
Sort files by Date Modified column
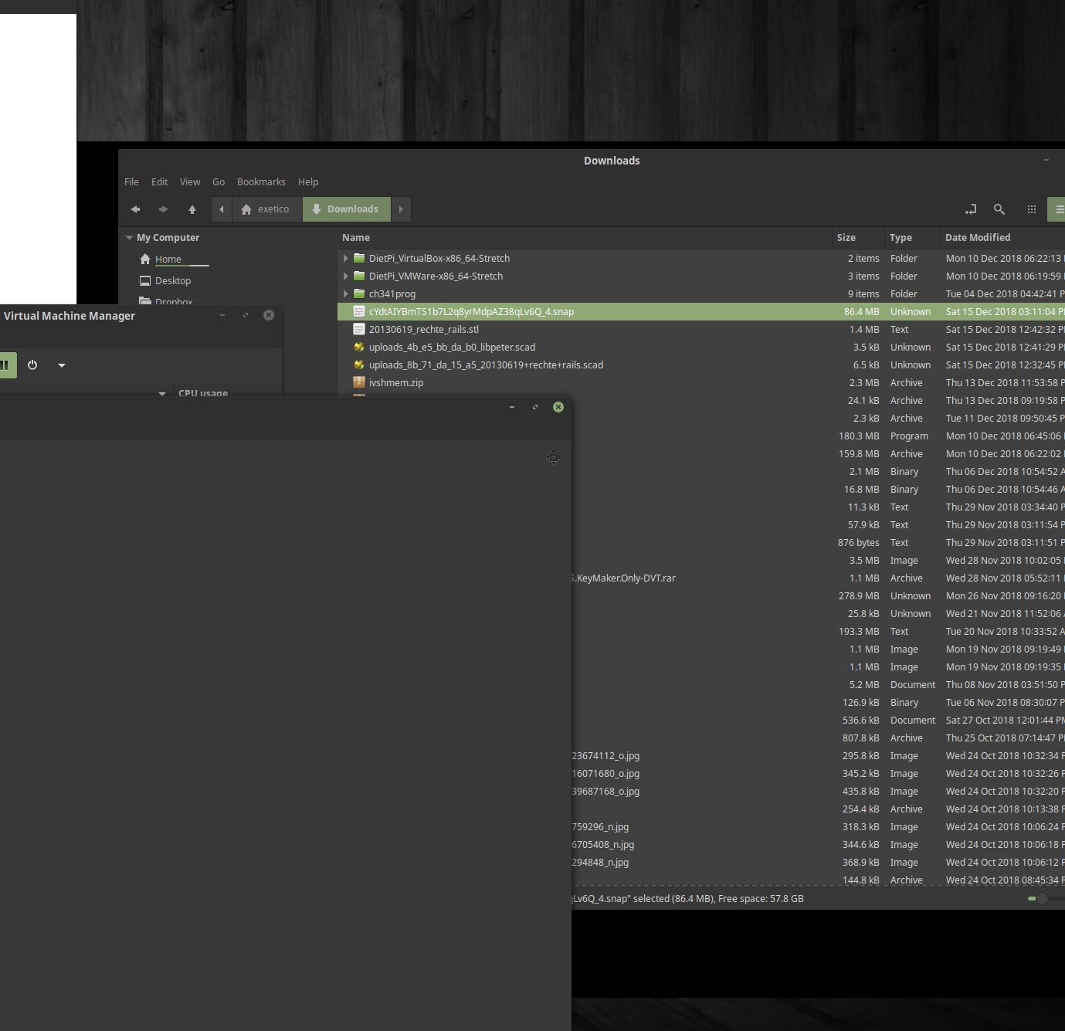pyautogui.click(x=978, y=238)
